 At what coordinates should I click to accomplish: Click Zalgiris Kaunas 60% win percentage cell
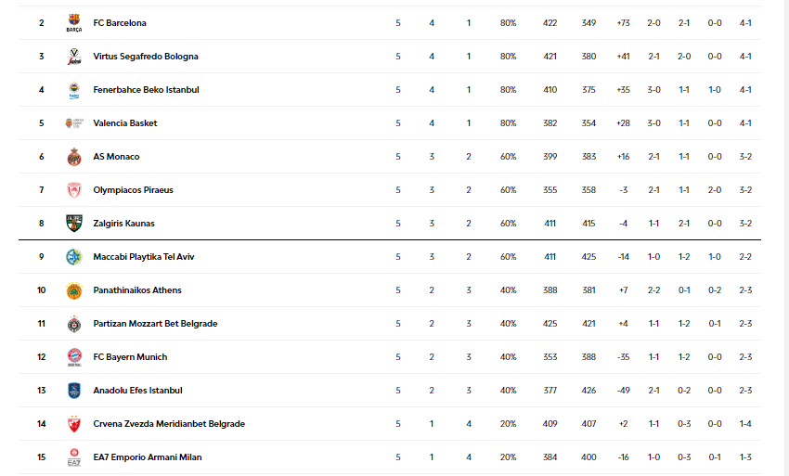tap(508, 224)
